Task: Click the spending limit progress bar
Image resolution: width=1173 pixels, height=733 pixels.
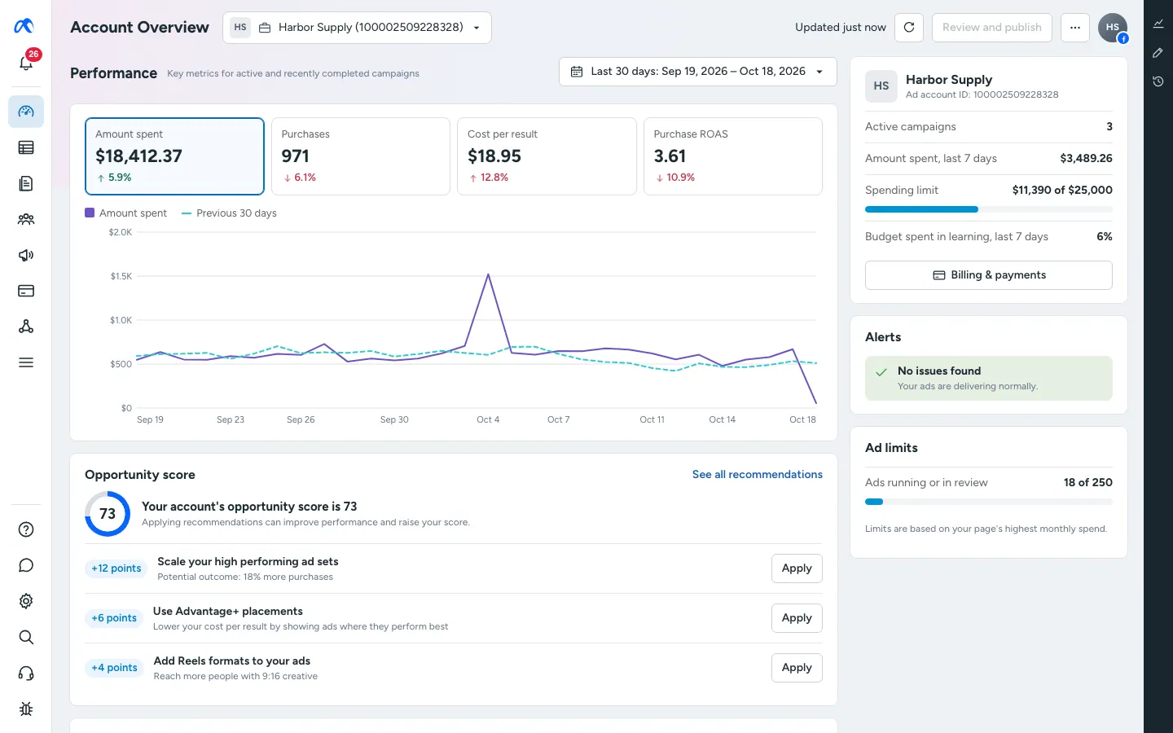Action: 989,209
